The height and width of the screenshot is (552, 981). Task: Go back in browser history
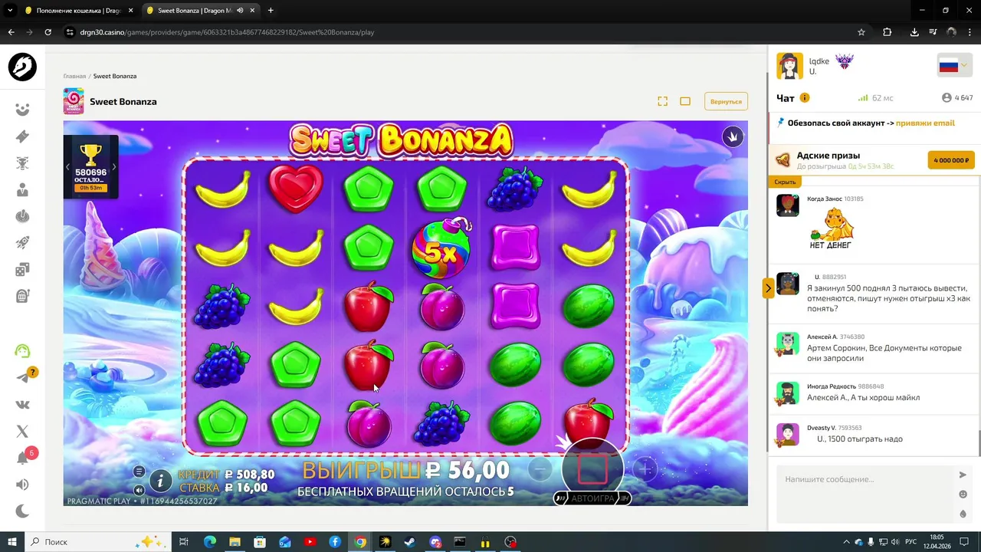coord(11,32)
